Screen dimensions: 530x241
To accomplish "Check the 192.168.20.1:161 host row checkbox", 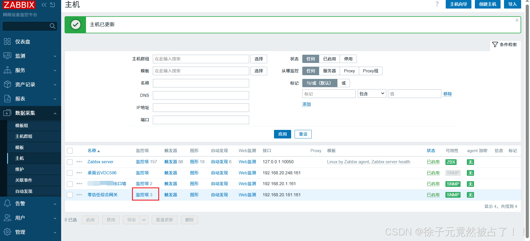I will [x=70, y=184].
